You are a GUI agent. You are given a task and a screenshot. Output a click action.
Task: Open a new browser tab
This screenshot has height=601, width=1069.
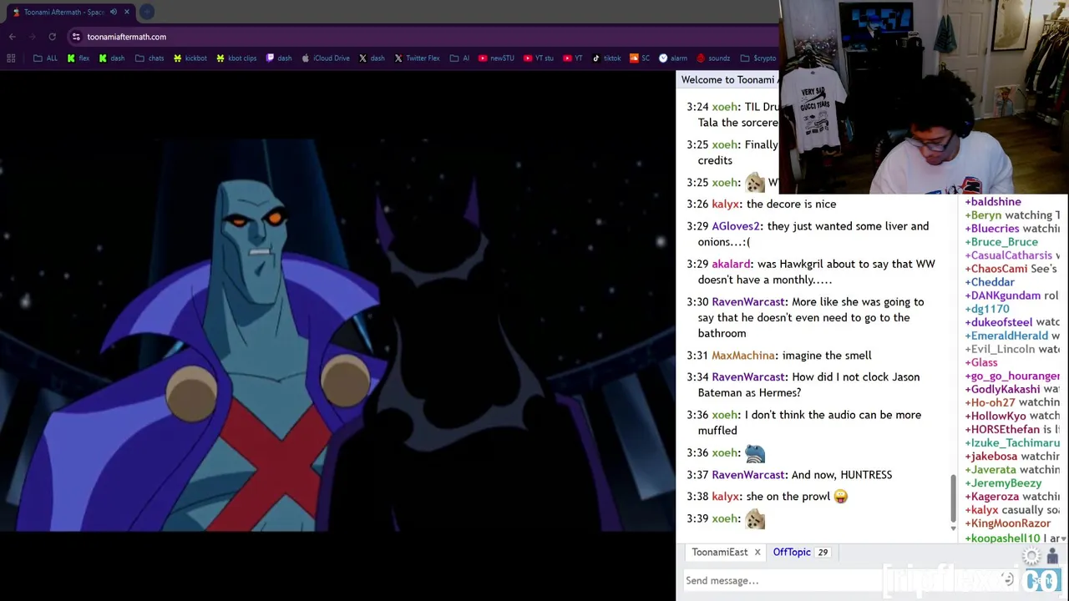point(147,12)
